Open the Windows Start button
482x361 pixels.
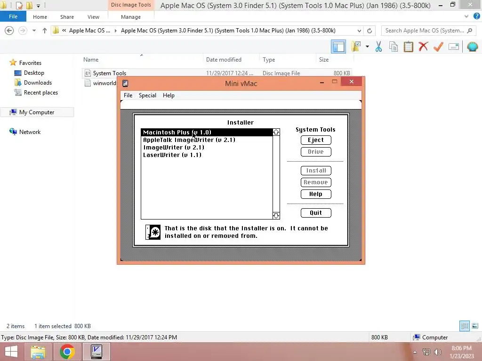point(11,352)
